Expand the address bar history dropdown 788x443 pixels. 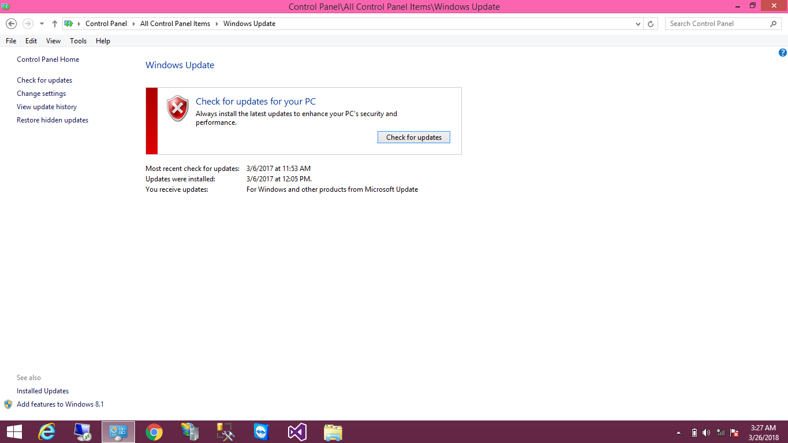coord(638,24)
